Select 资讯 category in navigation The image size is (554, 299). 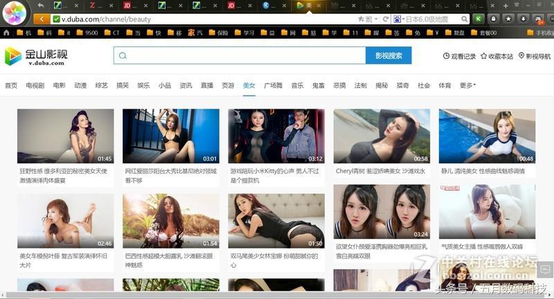pos(186,85)
